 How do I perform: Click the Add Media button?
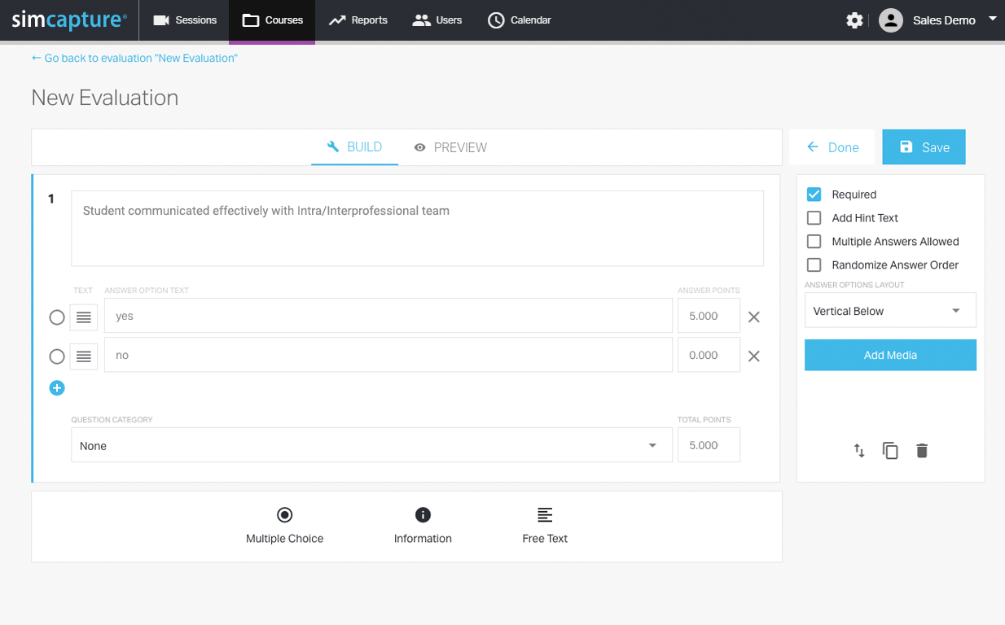click(x=890, y=356)
